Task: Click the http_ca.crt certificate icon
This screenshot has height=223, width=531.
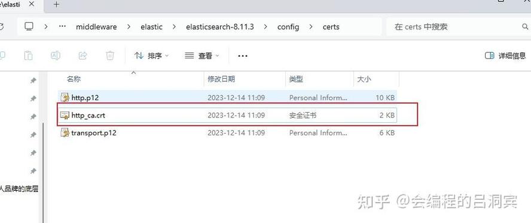Action: 65,115
